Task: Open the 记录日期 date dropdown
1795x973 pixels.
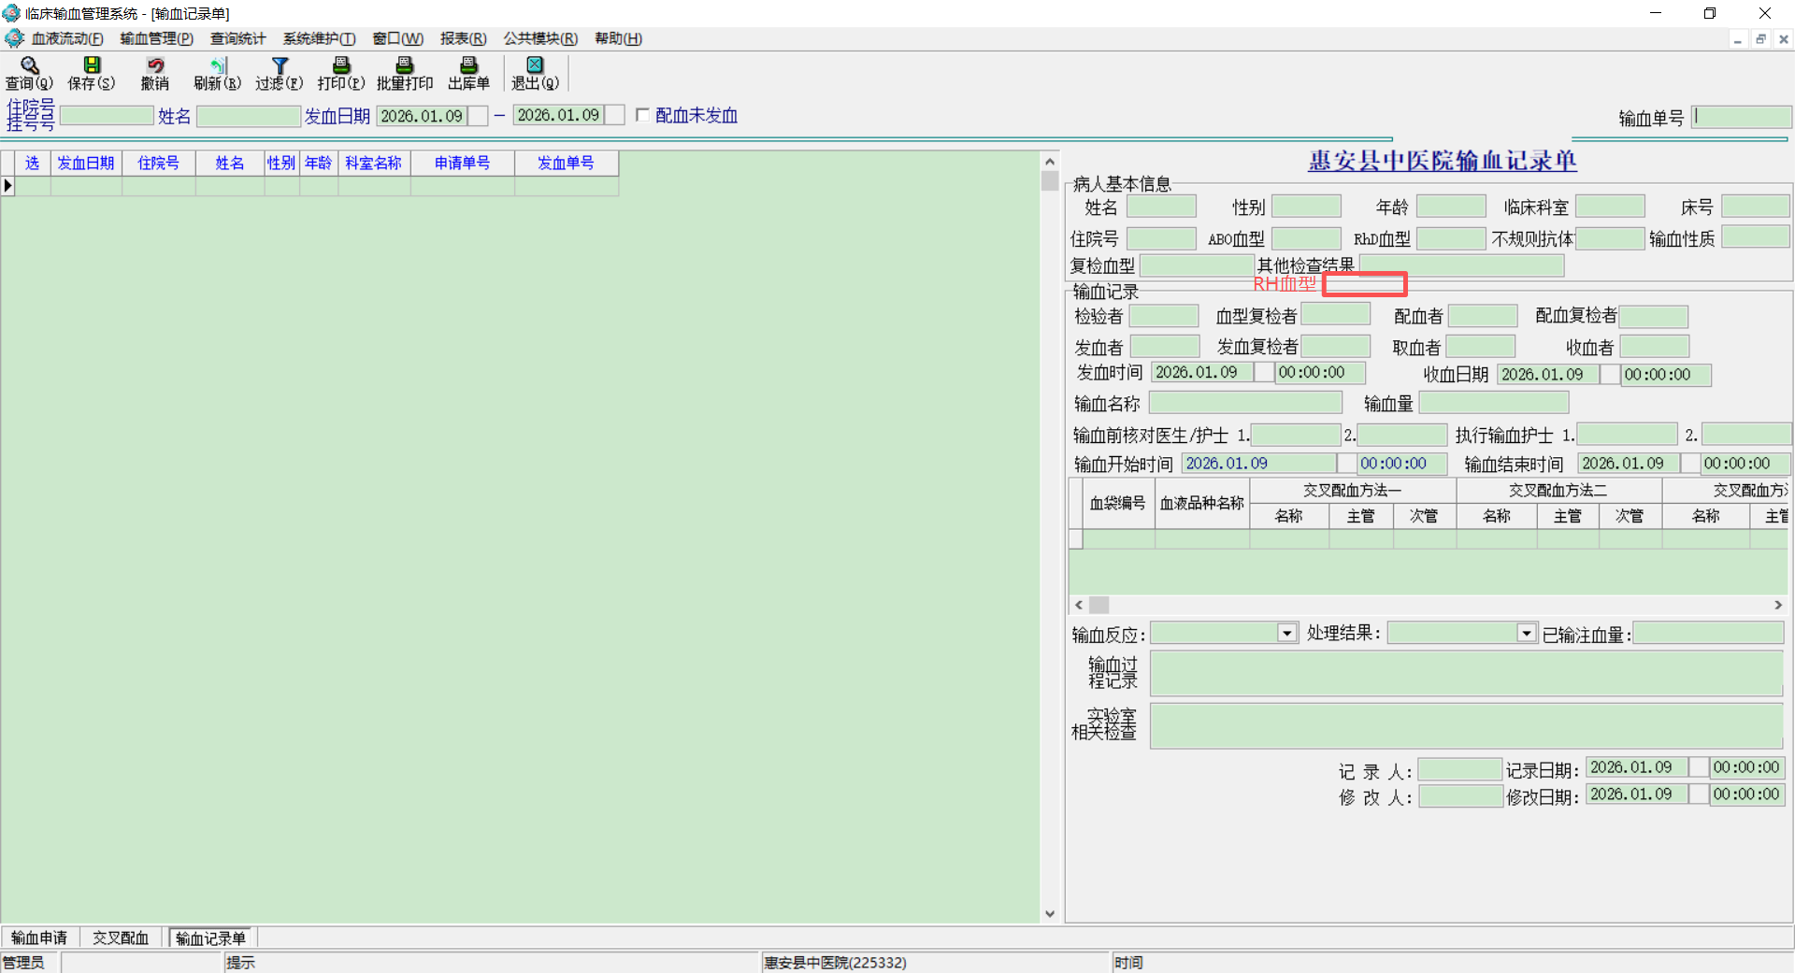Action: (1699, 767)
